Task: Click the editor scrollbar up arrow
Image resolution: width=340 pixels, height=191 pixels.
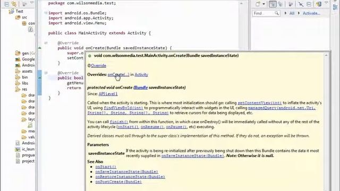Action: [241, 3]
